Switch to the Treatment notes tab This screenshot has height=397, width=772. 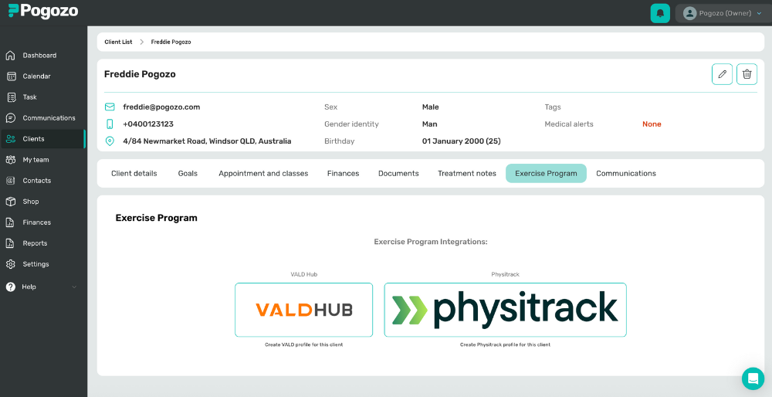467,173
